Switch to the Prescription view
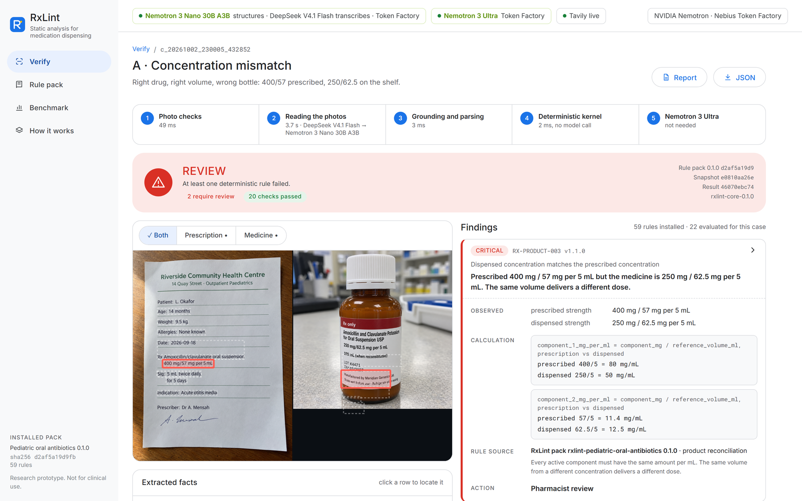 click(x=206, y=235)
